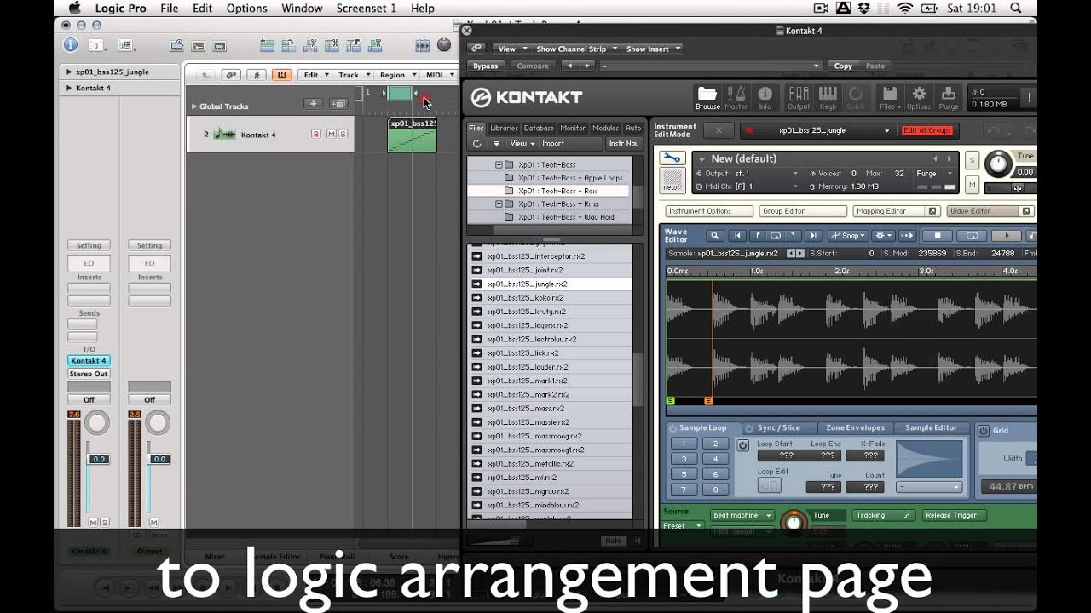Click the first arrow icon beside interceptor.rx2
Image resolution: width=1091 pixels, height=613 pixels.
(476, 256)
